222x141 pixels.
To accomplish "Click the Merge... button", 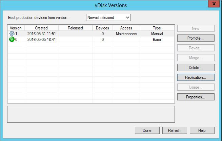I will point(196,58).
